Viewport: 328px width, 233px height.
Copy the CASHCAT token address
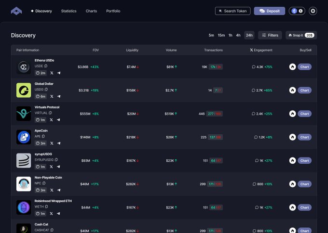point(52,230)
